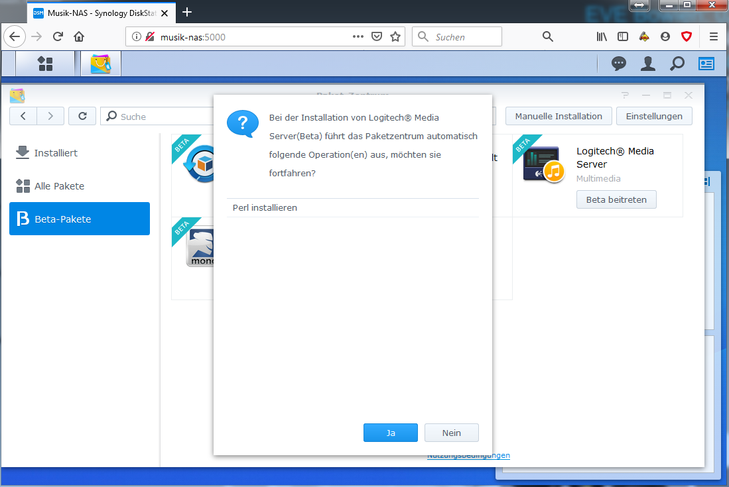Open DSM widgets panel
The height and width of the screenshot is (487, 729).
[706, 64]
